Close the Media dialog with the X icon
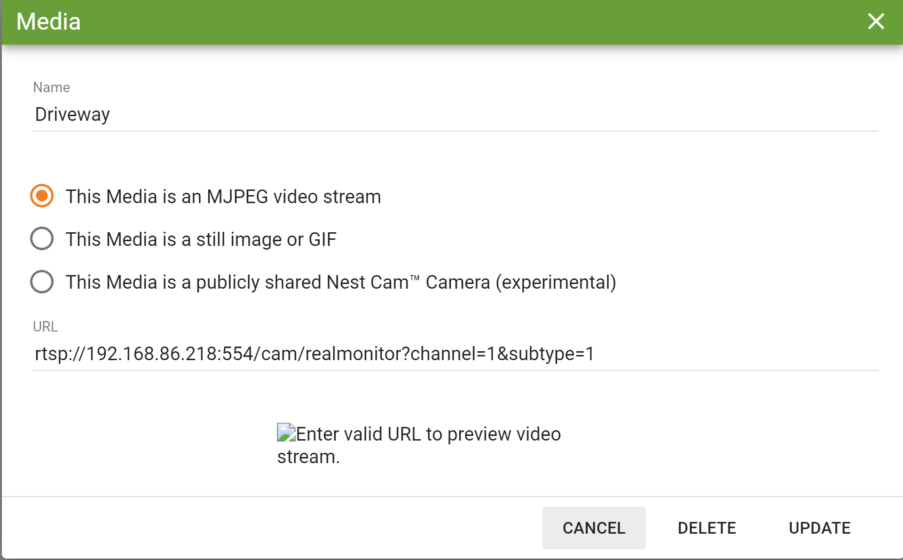The image size is (903, 560). click(x=876, y=21)
